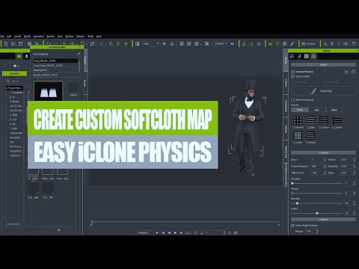359x269 pixels.
Task: Click the Template tab in content manager
Action: pyautogui.click(x=14, y=74)
